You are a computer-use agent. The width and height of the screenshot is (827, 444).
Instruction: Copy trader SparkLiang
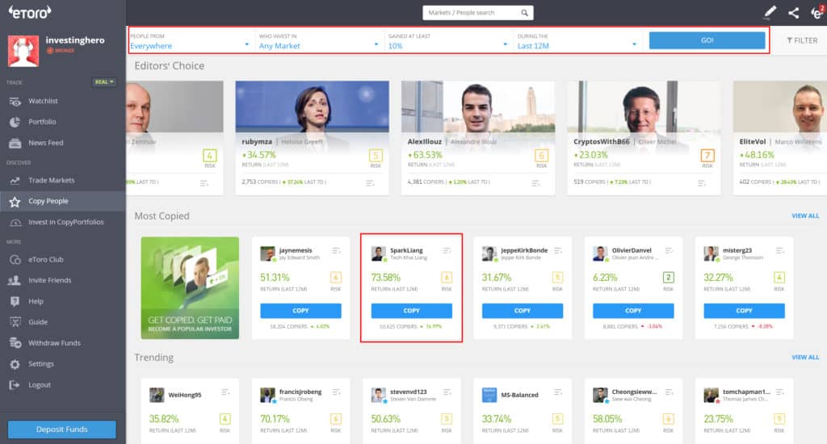click(x=411, y=311)
